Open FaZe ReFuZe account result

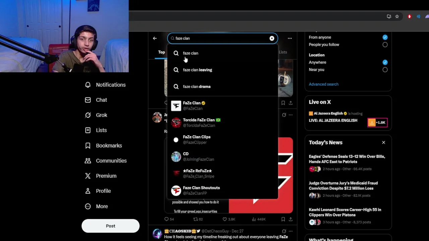223,173
